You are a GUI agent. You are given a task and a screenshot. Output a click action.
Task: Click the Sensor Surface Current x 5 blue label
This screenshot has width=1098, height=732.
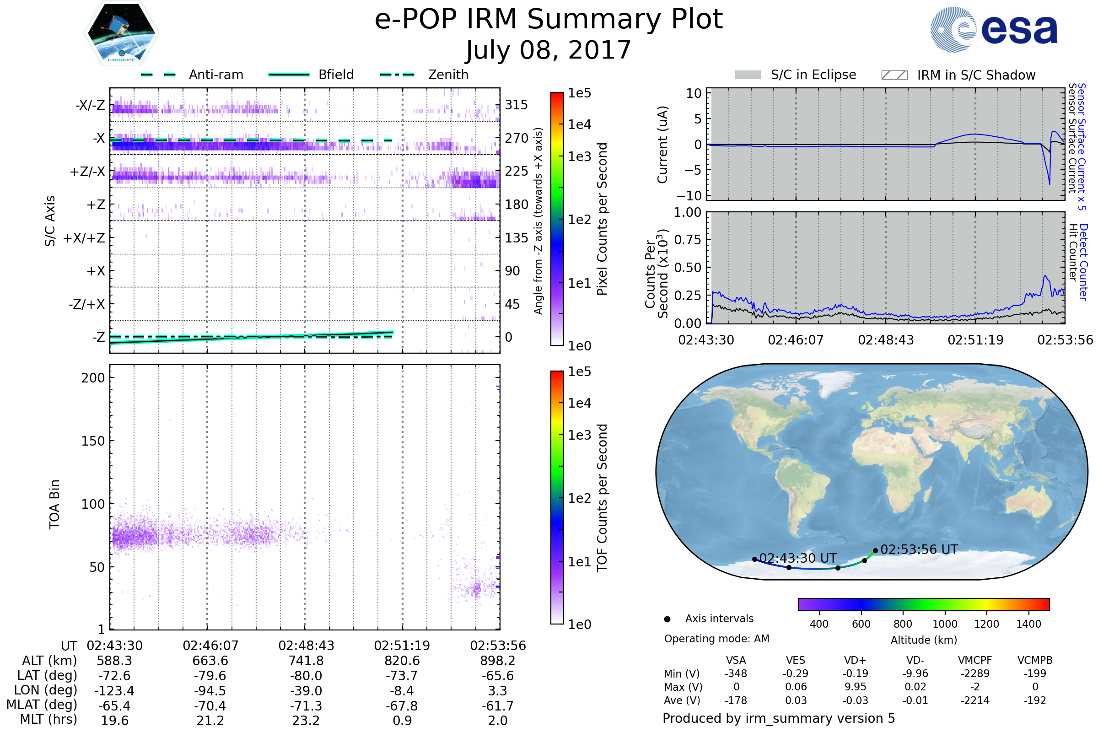(x=1082, y=147)
